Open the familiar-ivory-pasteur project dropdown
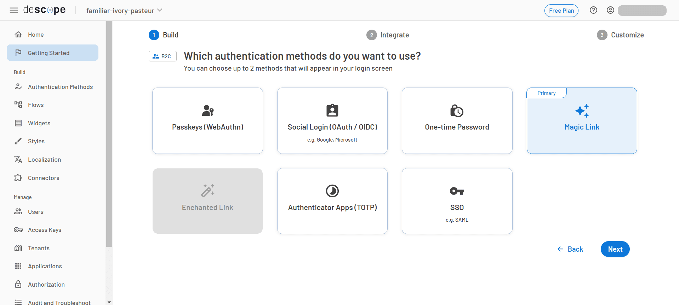 click(124, 11)
